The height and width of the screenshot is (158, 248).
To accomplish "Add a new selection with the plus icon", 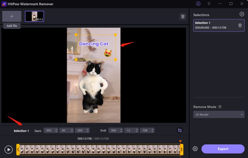I will (x=242, y=14).
